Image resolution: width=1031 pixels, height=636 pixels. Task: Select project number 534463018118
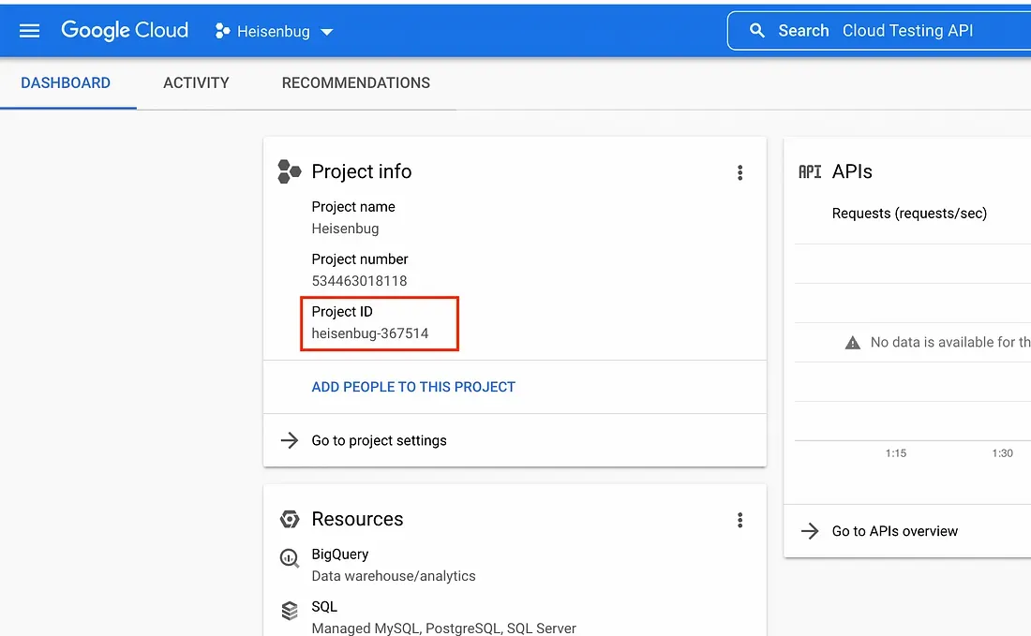[x=359, y=281]
